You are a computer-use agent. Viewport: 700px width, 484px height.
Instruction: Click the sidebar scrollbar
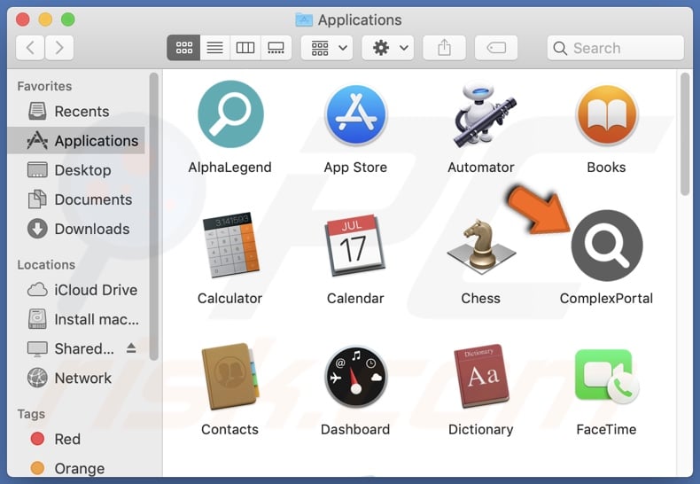pos(154,216)
